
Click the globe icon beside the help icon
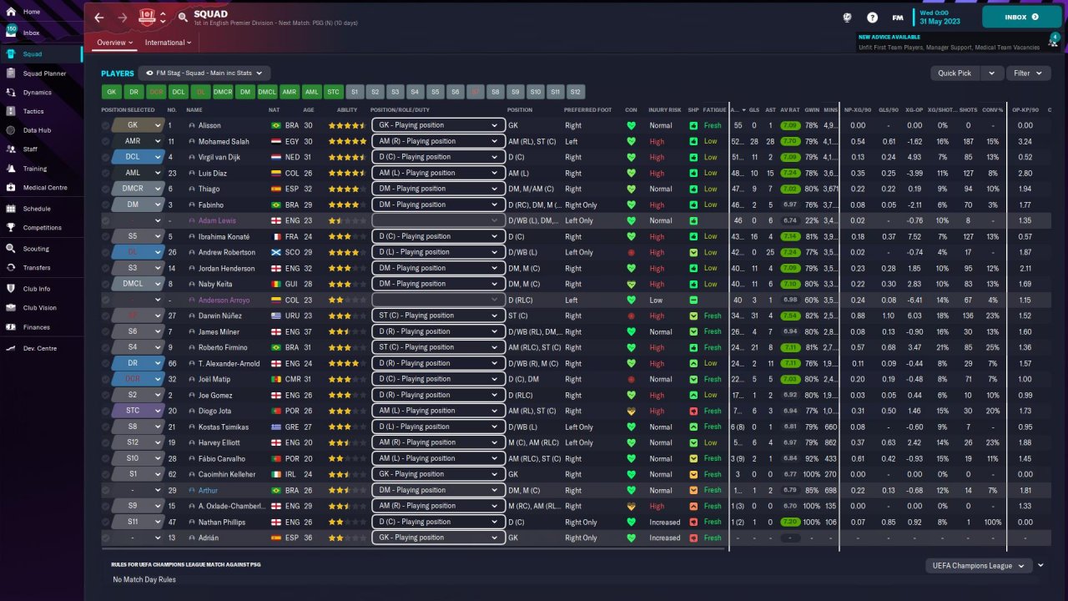[847, 17]
